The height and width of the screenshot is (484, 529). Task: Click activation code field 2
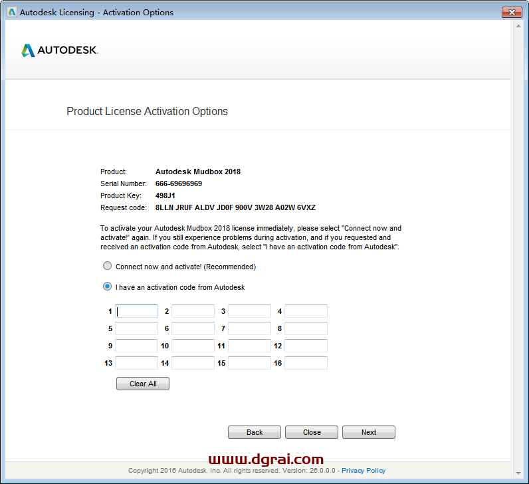coord(193,311)
